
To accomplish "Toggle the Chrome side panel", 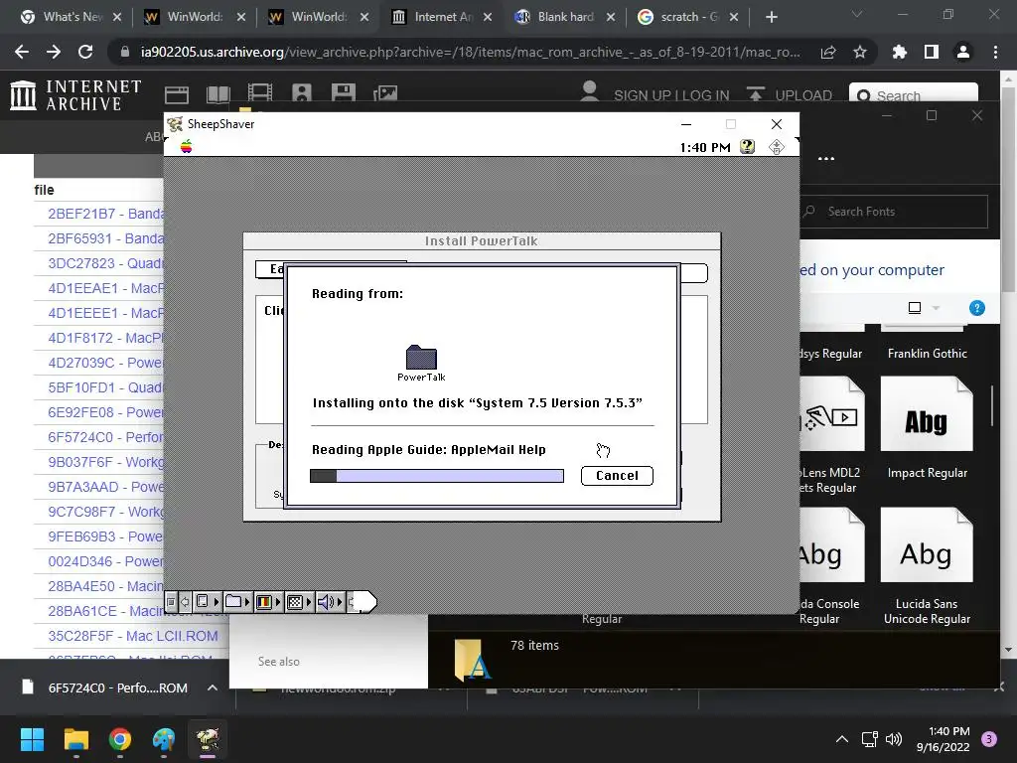I will point(932,52).
